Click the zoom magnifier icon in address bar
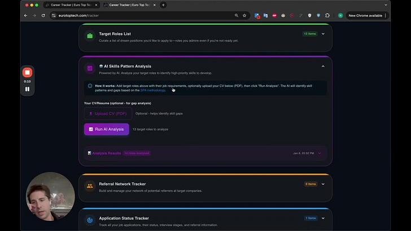411x231 pixels. tap(237, 15)
